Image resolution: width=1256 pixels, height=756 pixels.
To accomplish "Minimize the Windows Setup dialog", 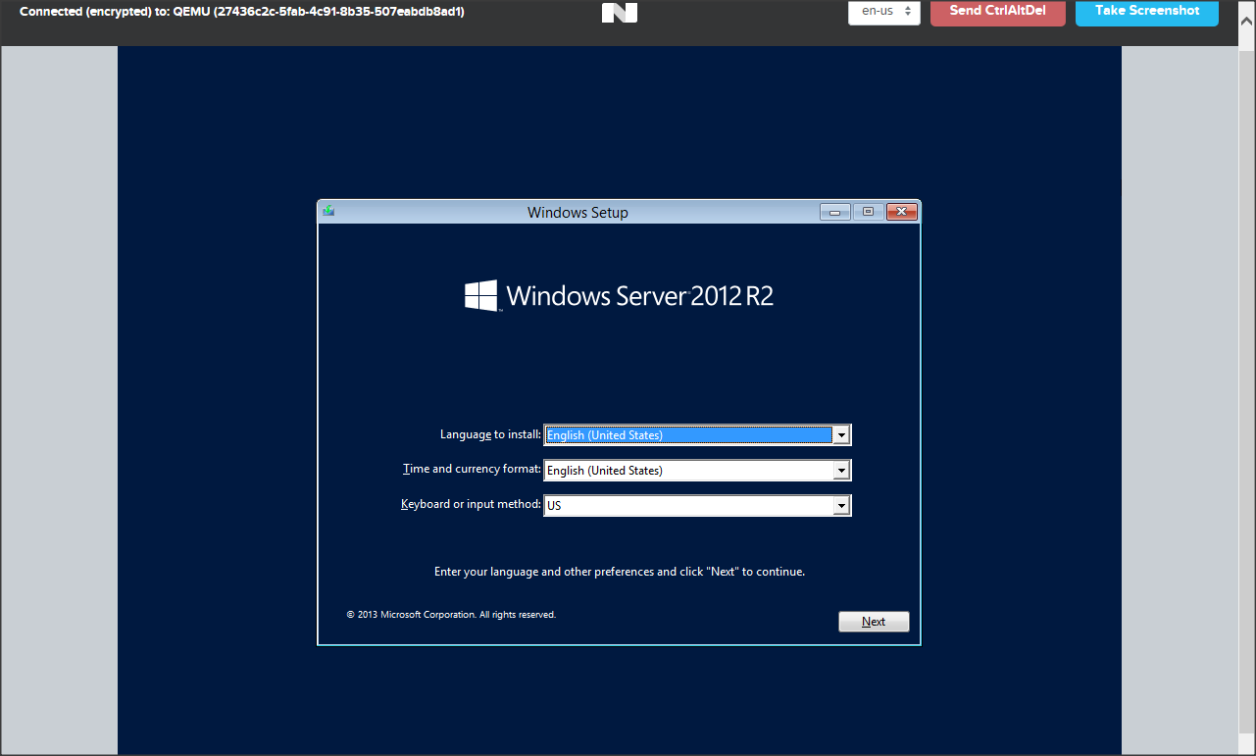I will pos(835,212).
